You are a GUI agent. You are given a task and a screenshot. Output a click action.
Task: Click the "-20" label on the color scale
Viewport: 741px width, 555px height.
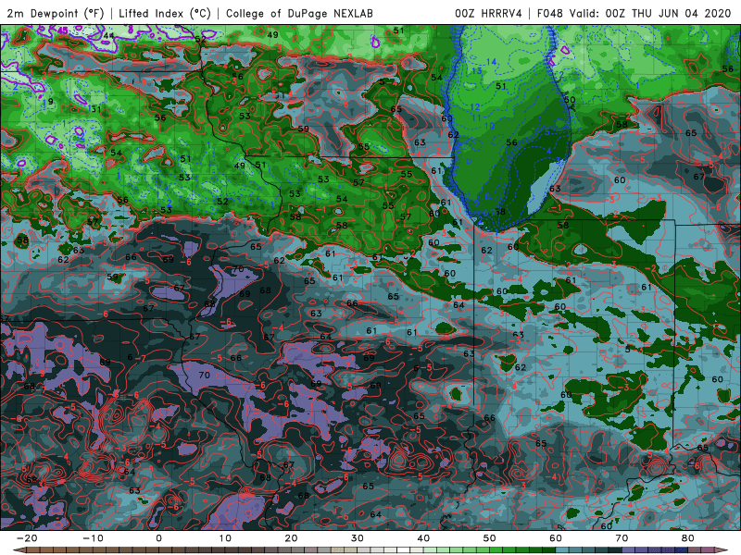pyautogui.click(x=27, y=538)
